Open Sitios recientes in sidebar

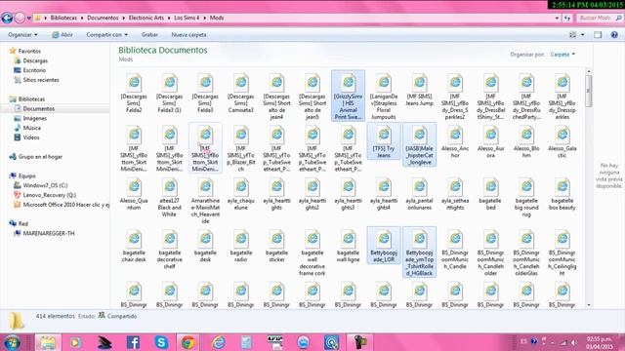(41, 80)
